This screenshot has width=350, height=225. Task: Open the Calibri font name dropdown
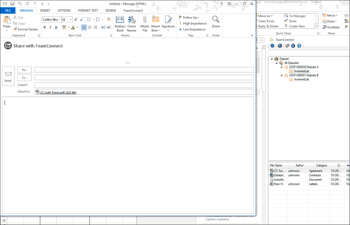tap(60, 20)
